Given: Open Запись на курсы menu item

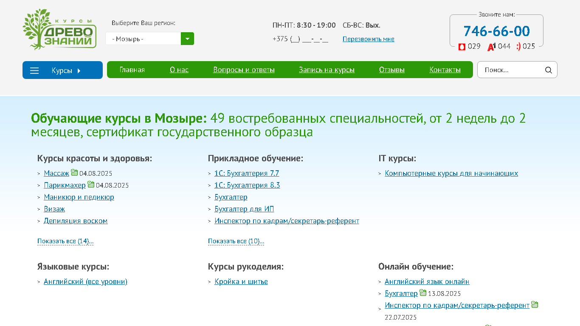Looking at the screenshot, I should (x=327, y=70).
